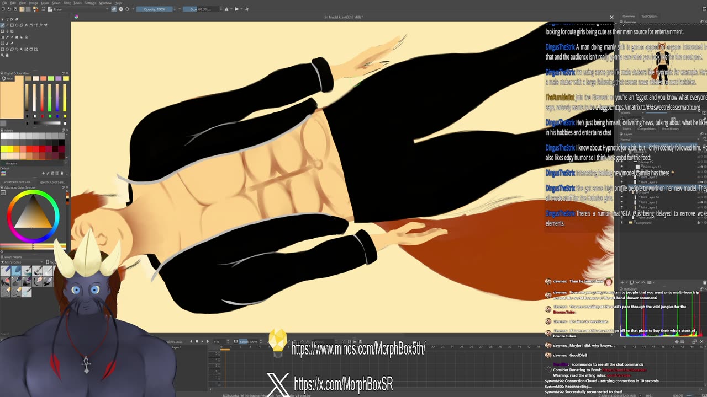Select the Gradient tool in toolbox
Image resolution: width=707 pixels, height=397 pixels.
coord(2,37)
